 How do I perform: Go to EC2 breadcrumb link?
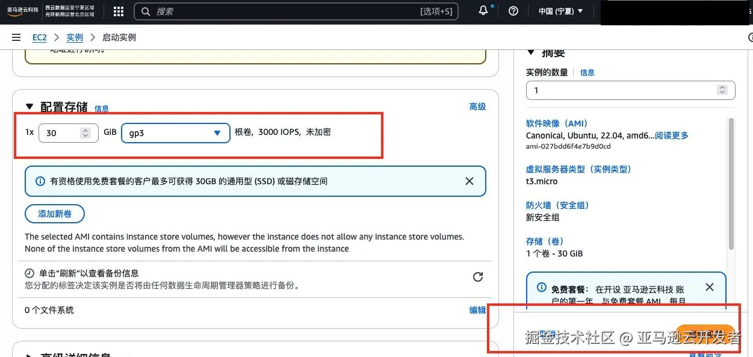40,37
